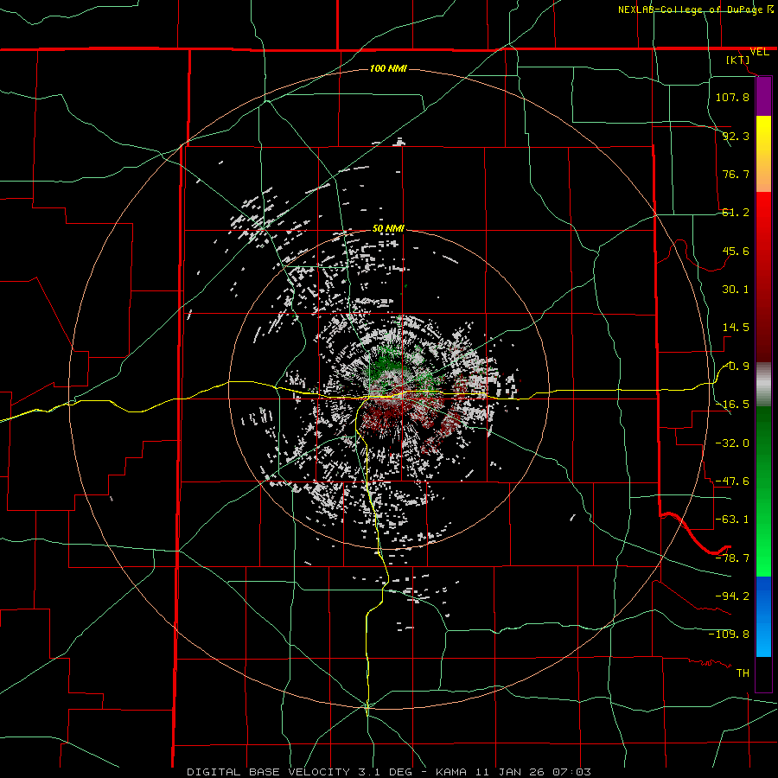
Task: Click the KAMA 11 JAN 26 07:03 timestamp
Action: [x=513, y=772]
